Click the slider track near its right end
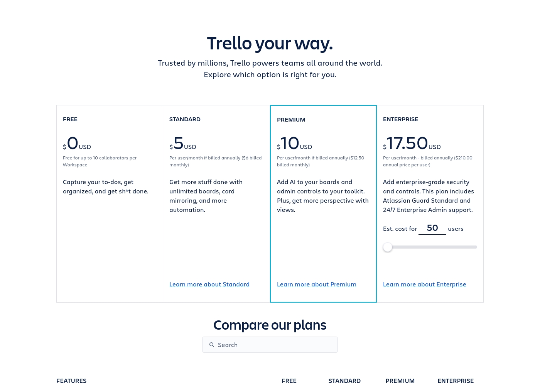This screenshot has height=386, width=540. (472, 247)
